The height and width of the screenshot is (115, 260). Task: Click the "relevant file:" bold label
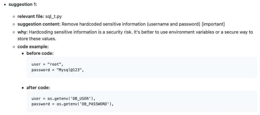[x=31, y=16]
